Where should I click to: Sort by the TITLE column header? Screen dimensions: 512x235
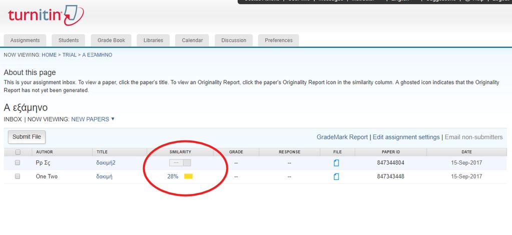pyautogui.click(x=102, y=152)
